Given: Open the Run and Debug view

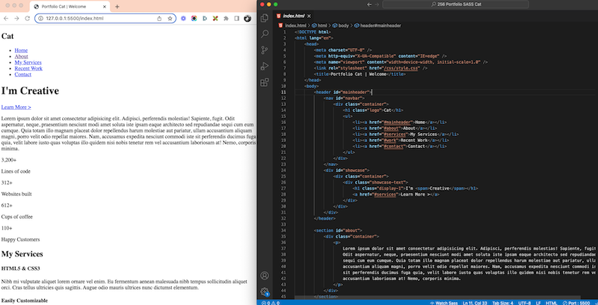Looking at the screenshot, I should tap(265, 66).
